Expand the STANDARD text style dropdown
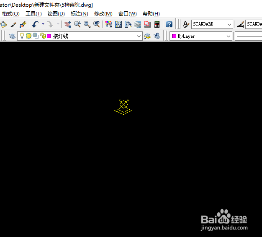262x237 pixels. pyautogui.click(x=229, y=24)
